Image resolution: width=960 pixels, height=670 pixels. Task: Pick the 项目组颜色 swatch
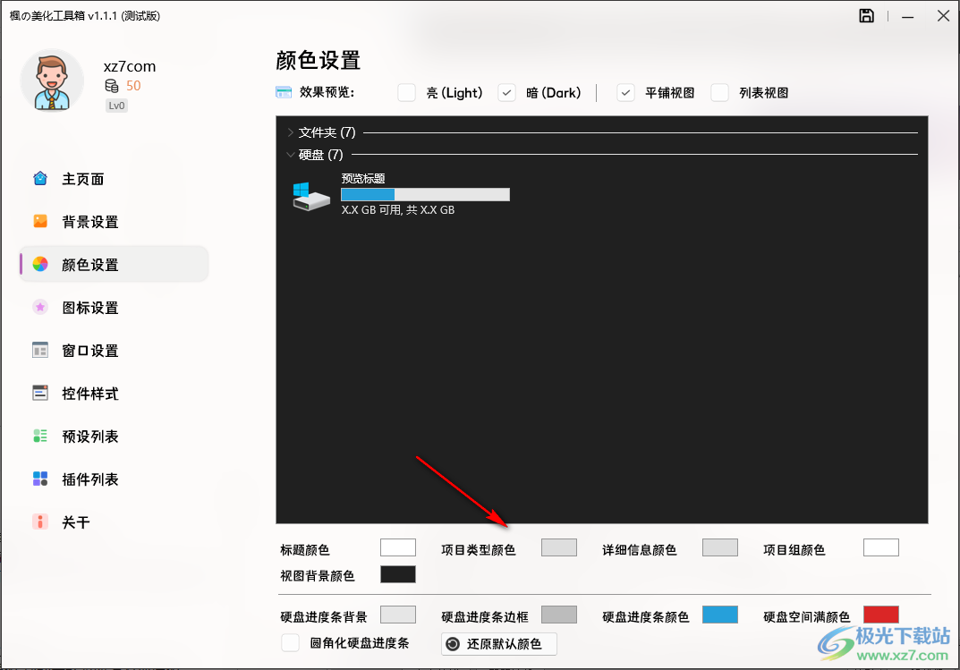[x=881, y=547]
